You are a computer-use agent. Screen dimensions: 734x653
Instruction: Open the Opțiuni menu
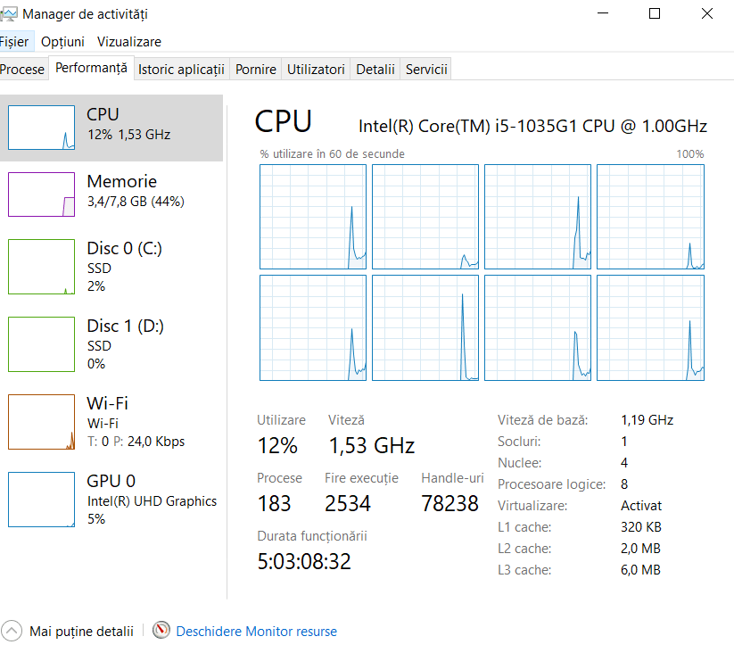pos(62,42)
